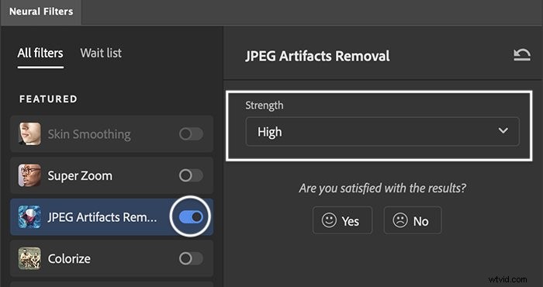The width and height of the screenshot is (543, 287).
Task: Click the sad face icon next to No
Action: [x=400, y=220]
